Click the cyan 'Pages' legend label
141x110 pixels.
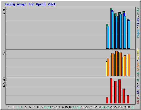pos(138,34)
